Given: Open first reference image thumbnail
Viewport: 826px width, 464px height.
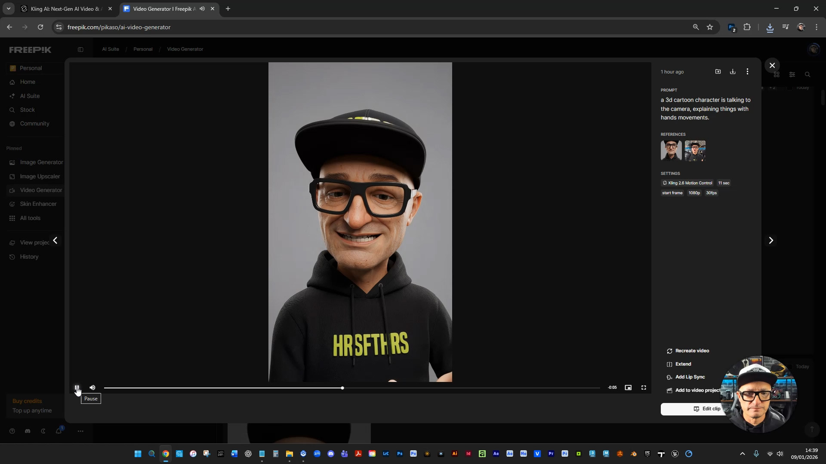Looking at the screenshot, I should tap(671, 151).
